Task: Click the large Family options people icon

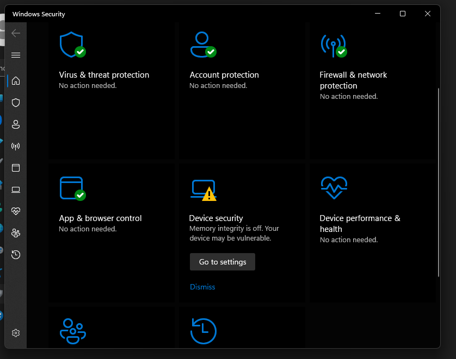Action: point(73,331)
